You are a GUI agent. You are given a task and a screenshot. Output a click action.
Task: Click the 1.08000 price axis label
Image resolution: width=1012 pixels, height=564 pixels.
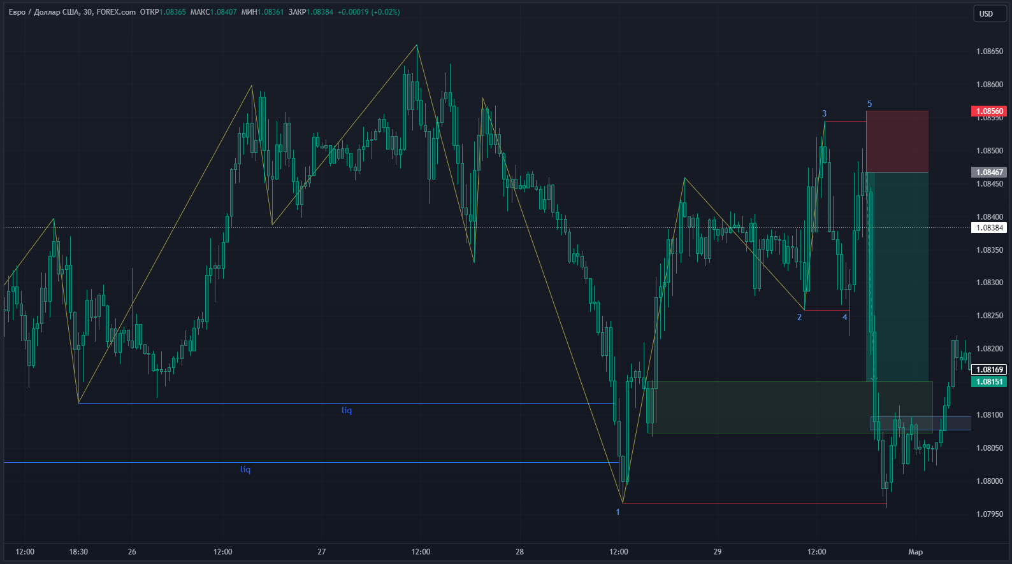990,481
